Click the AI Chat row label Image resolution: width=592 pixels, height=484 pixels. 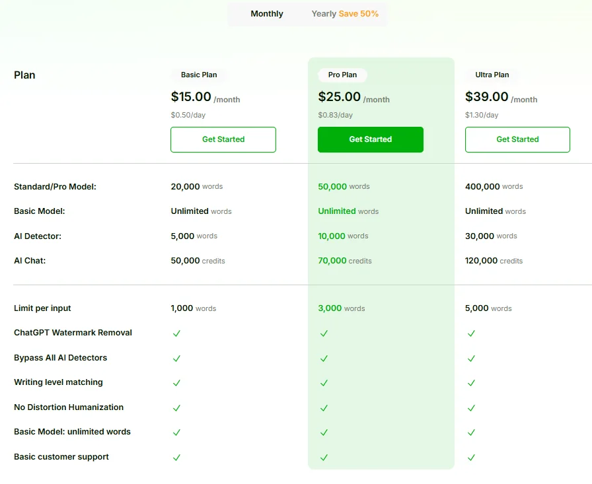click(30, 261)
